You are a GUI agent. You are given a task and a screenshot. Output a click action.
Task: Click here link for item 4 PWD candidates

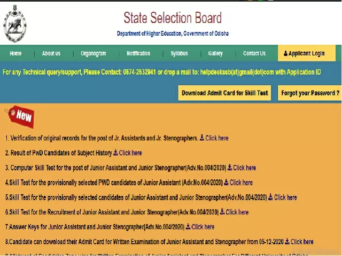tap(241, 182)
